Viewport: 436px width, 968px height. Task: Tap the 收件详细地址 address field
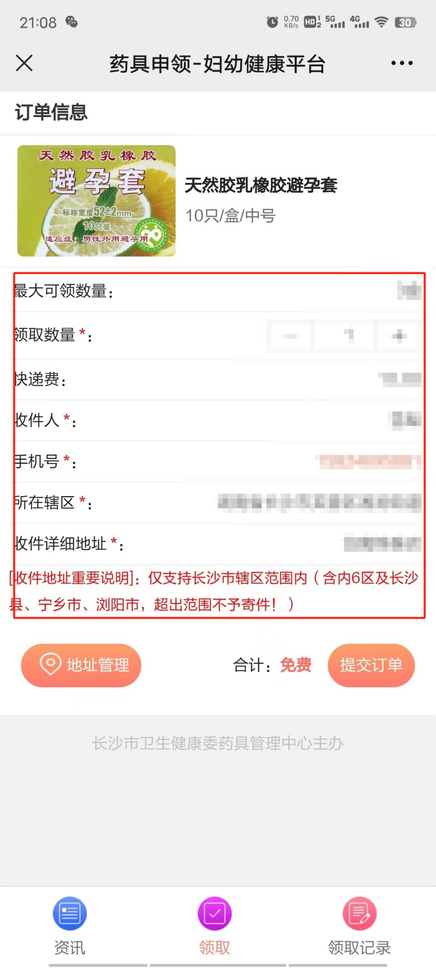click(x=217, y=543)
